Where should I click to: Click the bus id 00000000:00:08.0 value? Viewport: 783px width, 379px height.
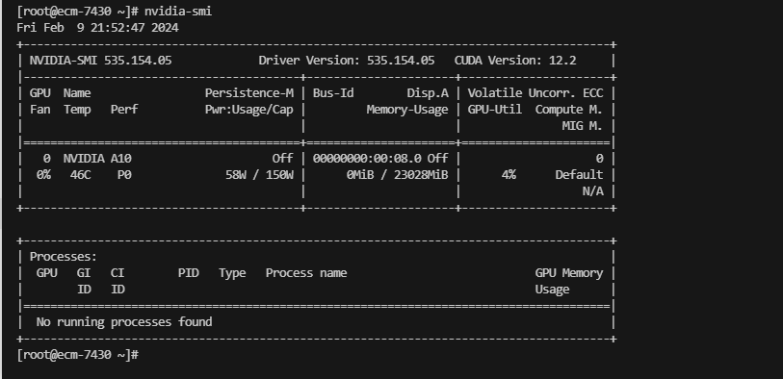click(367, 159)
